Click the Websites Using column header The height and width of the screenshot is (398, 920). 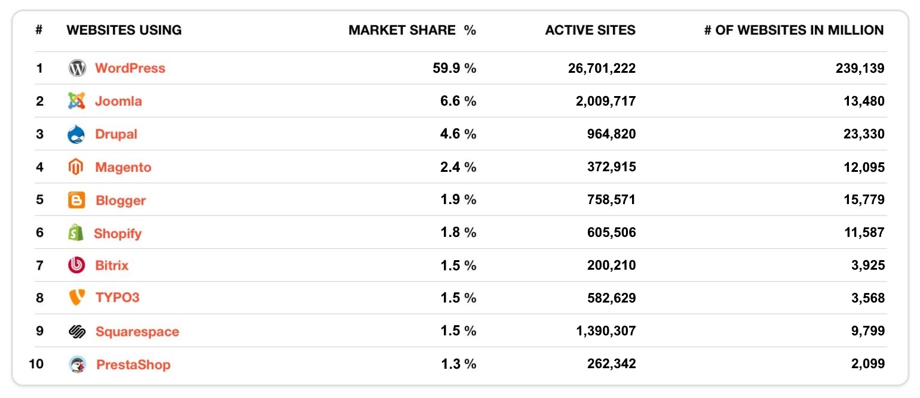tap(124, 30)
